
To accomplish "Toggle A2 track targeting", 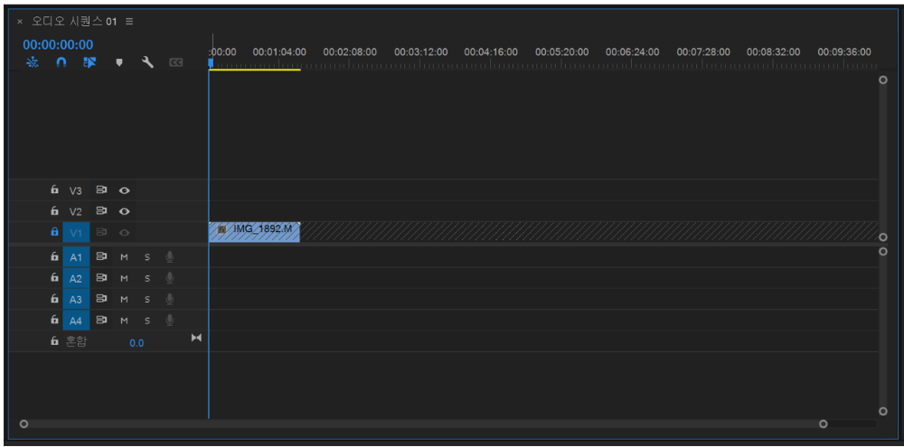I will tap(76, 278).
